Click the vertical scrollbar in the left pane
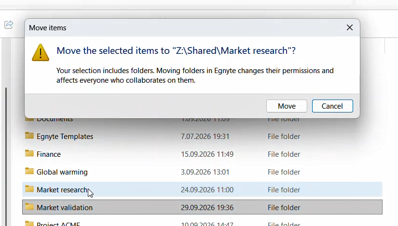This screenshot has height=226, width=398. tap(6, 156)
